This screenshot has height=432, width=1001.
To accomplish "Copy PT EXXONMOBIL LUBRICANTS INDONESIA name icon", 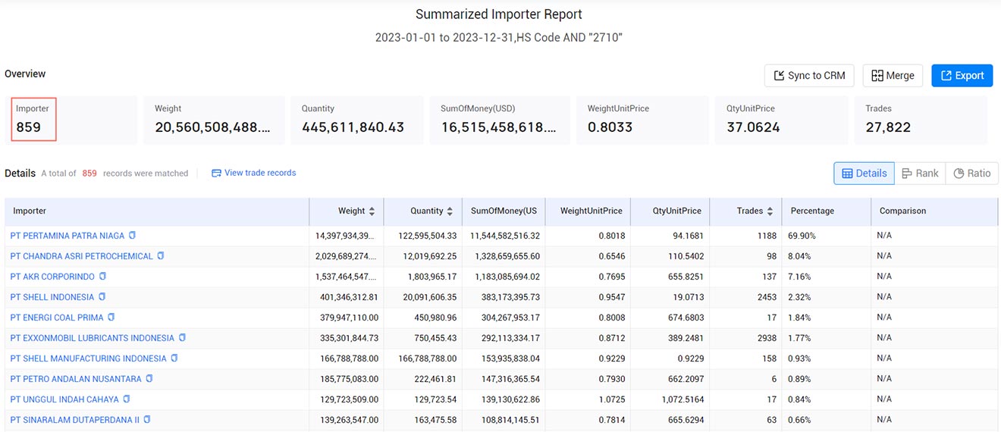I will pyautogui.click(x=183, y=338).
